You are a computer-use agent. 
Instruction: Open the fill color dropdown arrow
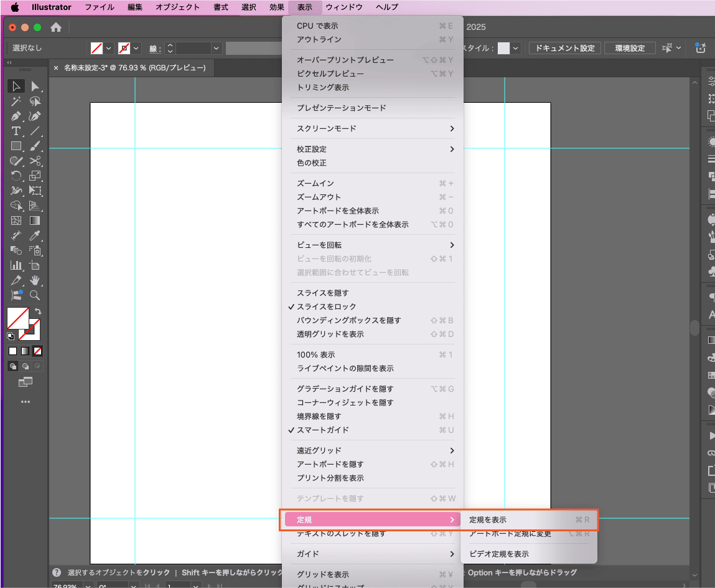108,49
